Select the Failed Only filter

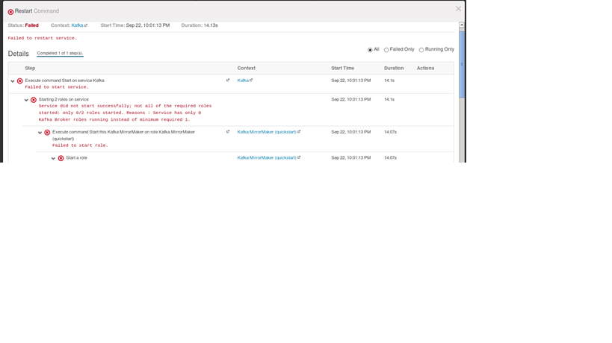386,50
